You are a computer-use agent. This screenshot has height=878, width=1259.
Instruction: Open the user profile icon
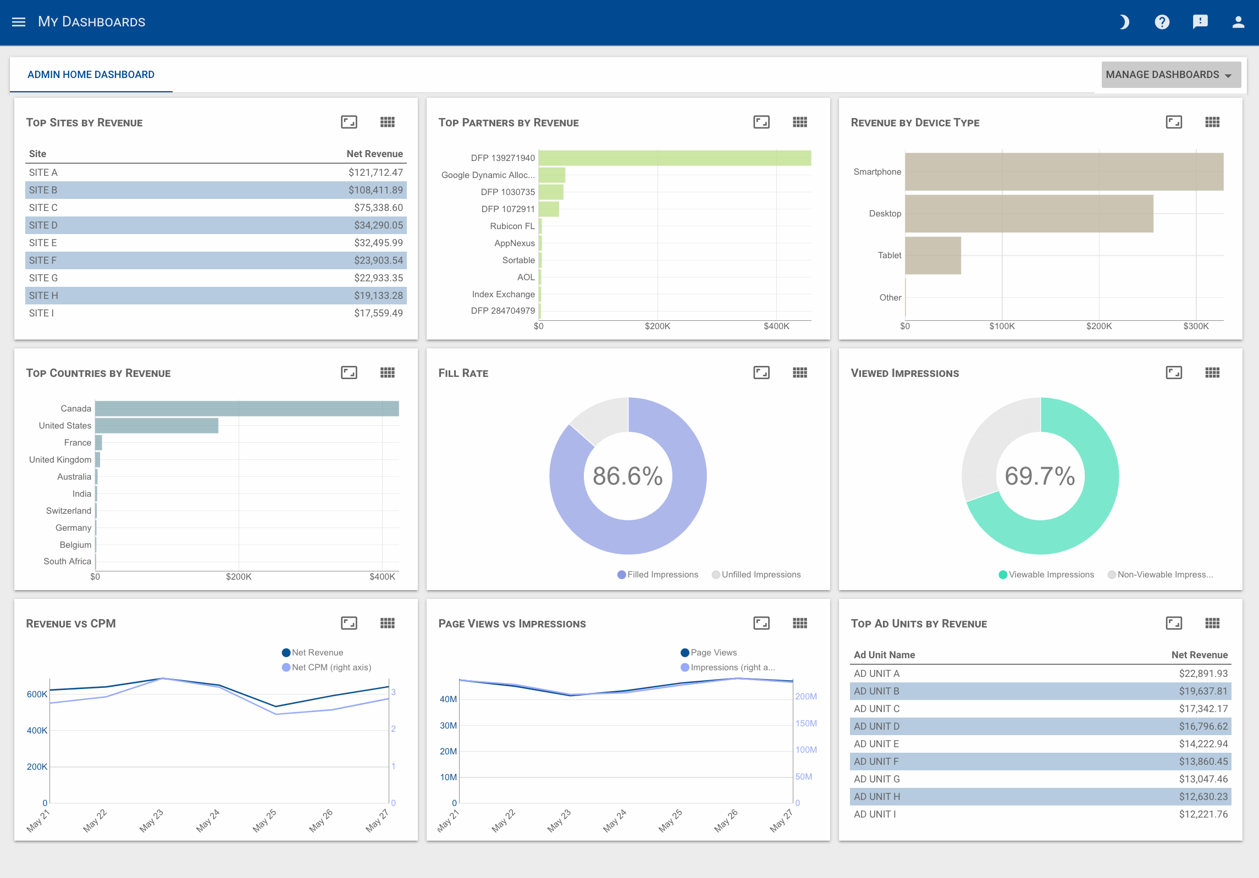tap(1238, 21)
